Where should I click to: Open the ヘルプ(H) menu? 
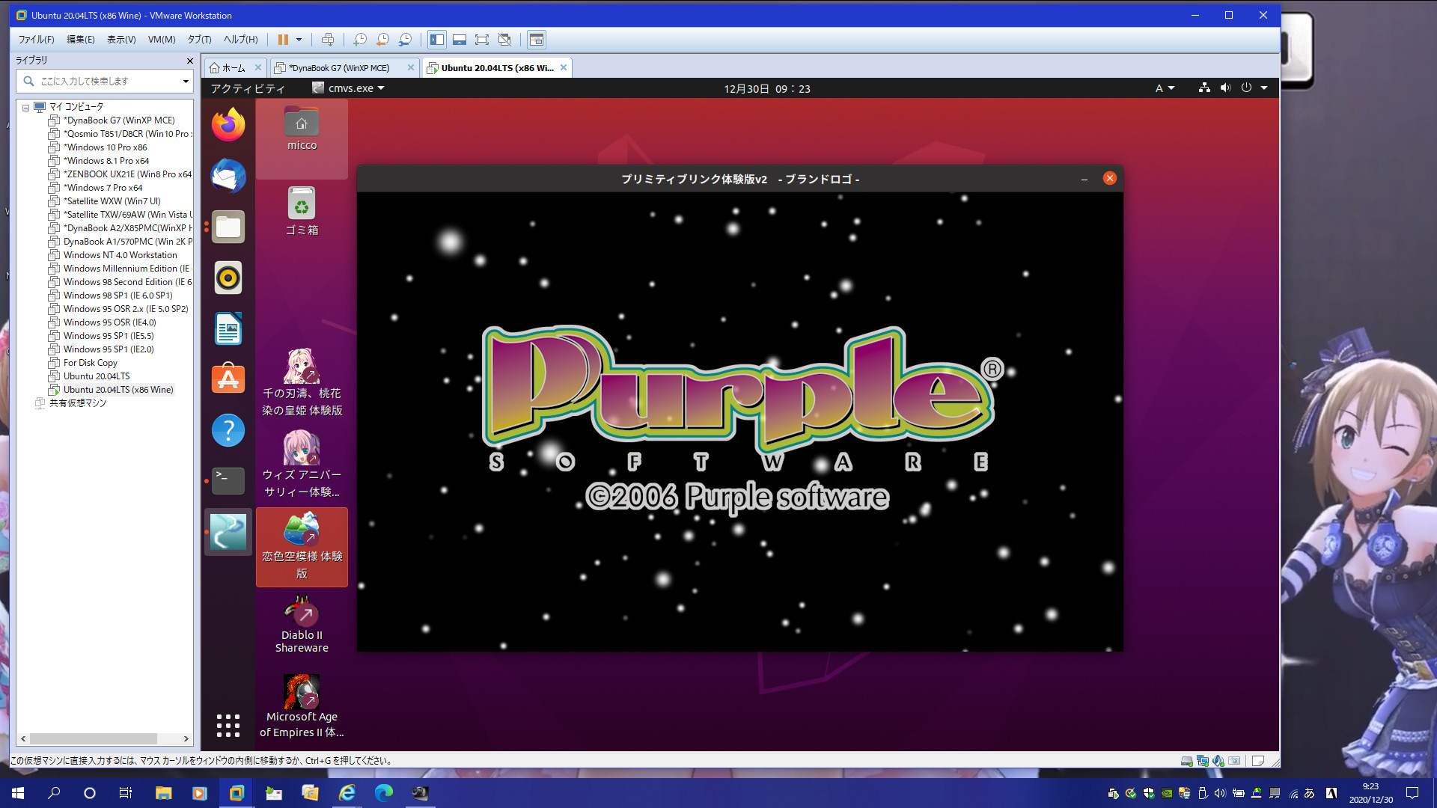click(x=240, y=40)
